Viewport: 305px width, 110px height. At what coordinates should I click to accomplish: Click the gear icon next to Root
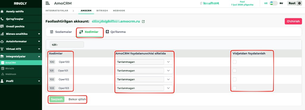pyautogui.click(x=299, y=3)
